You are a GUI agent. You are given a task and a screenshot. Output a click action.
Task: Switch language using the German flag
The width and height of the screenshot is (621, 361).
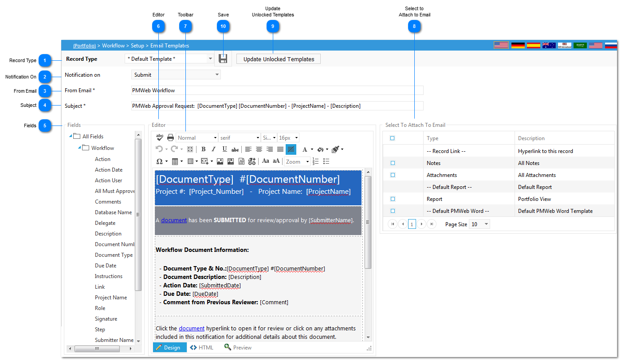pos(518,45)
